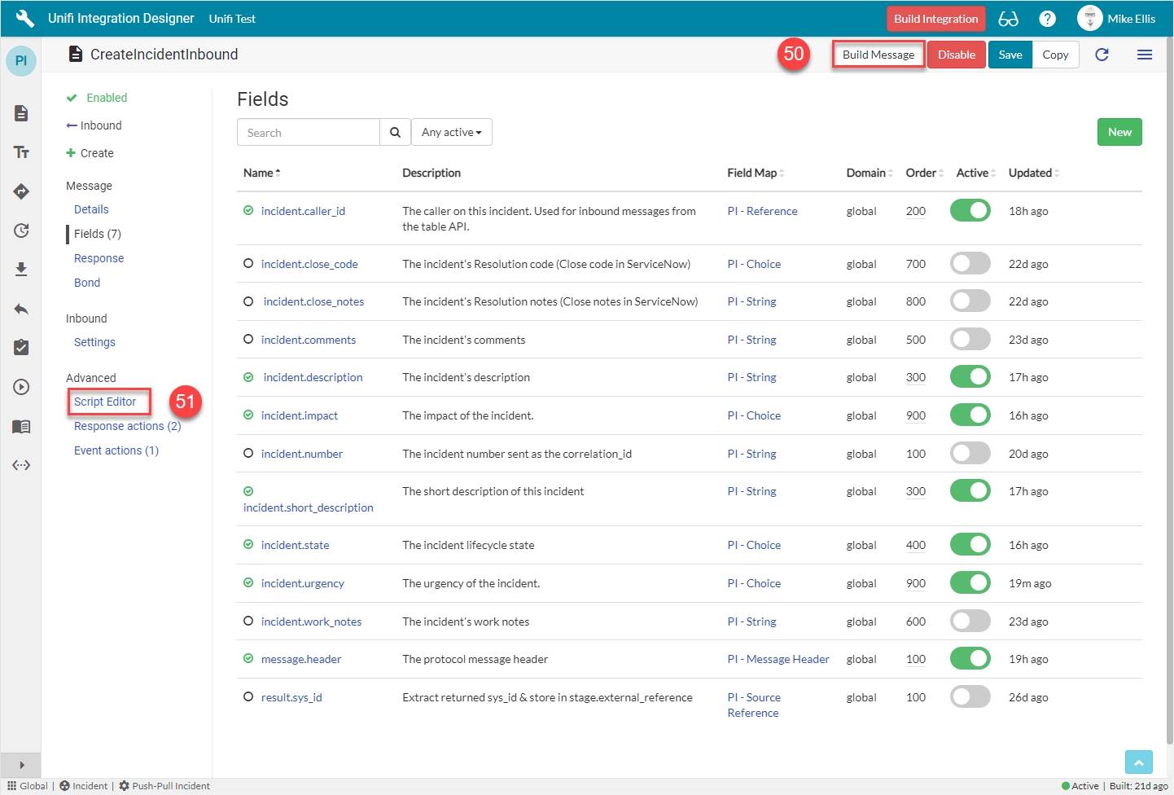
Task: Click the download icon in left sidebar
Action: pyautogui.click(x=21, y=270)
